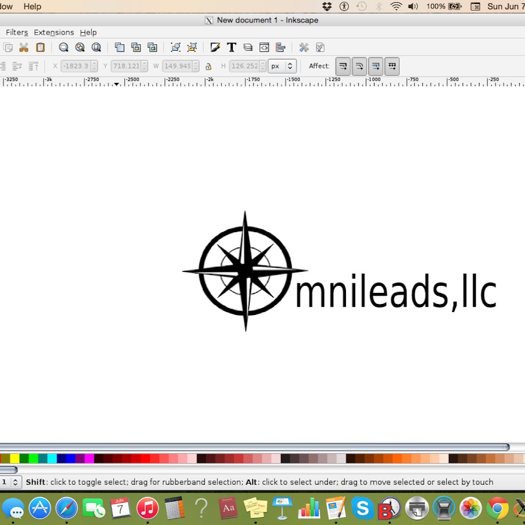525x525 pixels.
Task: Open Inkscape's Help menu
Action: [x=89, y=33]
